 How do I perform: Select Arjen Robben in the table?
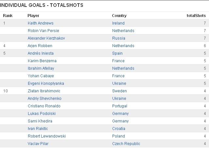click(x=40, y=46)
